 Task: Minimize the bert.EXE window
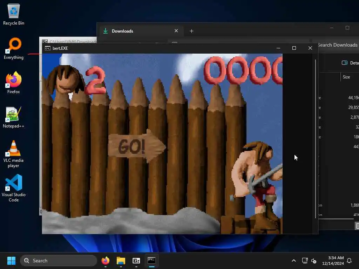(278, 48)
